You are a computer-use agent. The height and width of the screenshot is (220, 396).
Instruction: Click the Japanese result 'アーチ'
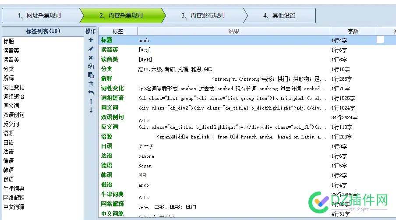146,146
